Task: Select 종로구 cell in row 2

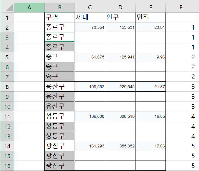Action: click(x=59, y=27)
